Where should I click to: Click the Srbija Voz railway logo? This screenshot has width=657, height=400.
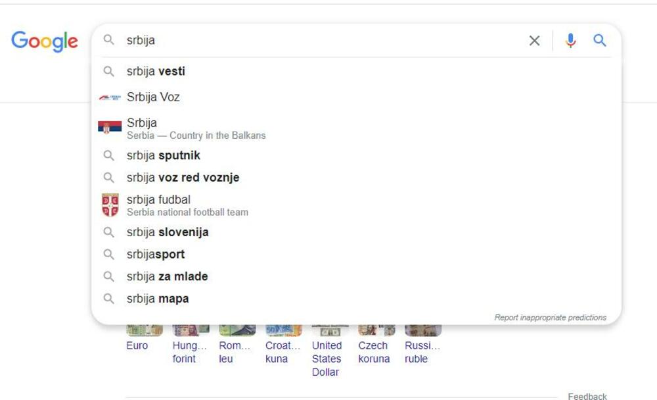[x=110, y=97]
